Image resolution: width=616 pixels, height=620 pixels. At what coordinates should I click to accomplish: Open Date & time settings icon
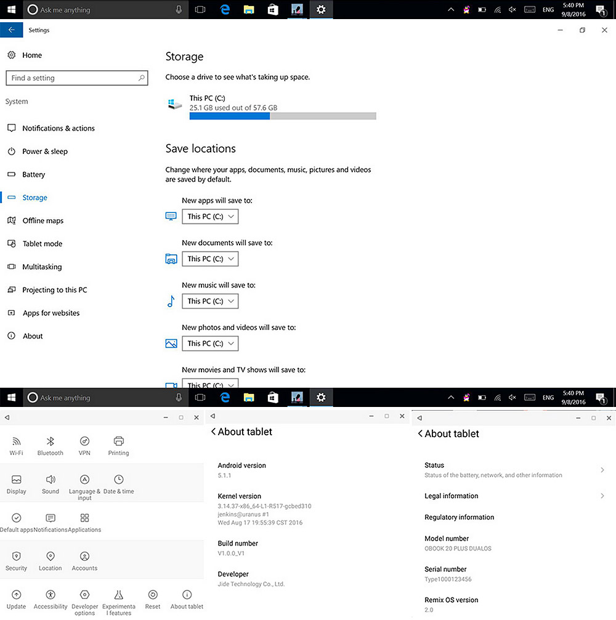point(119,485)
